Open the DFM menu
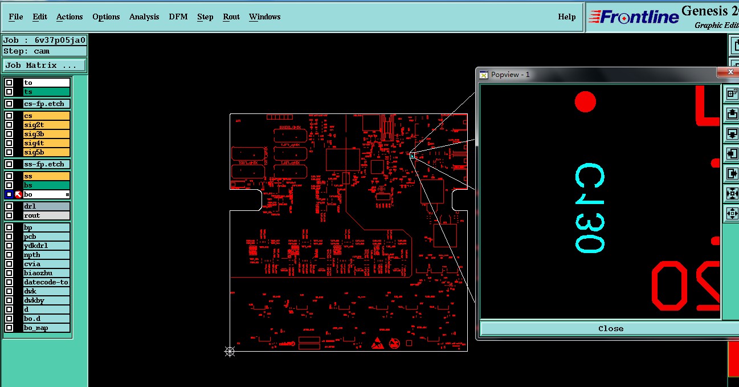The width and height of the screenshot is (739, 387). pyautogui.click(x=178, y=17)
